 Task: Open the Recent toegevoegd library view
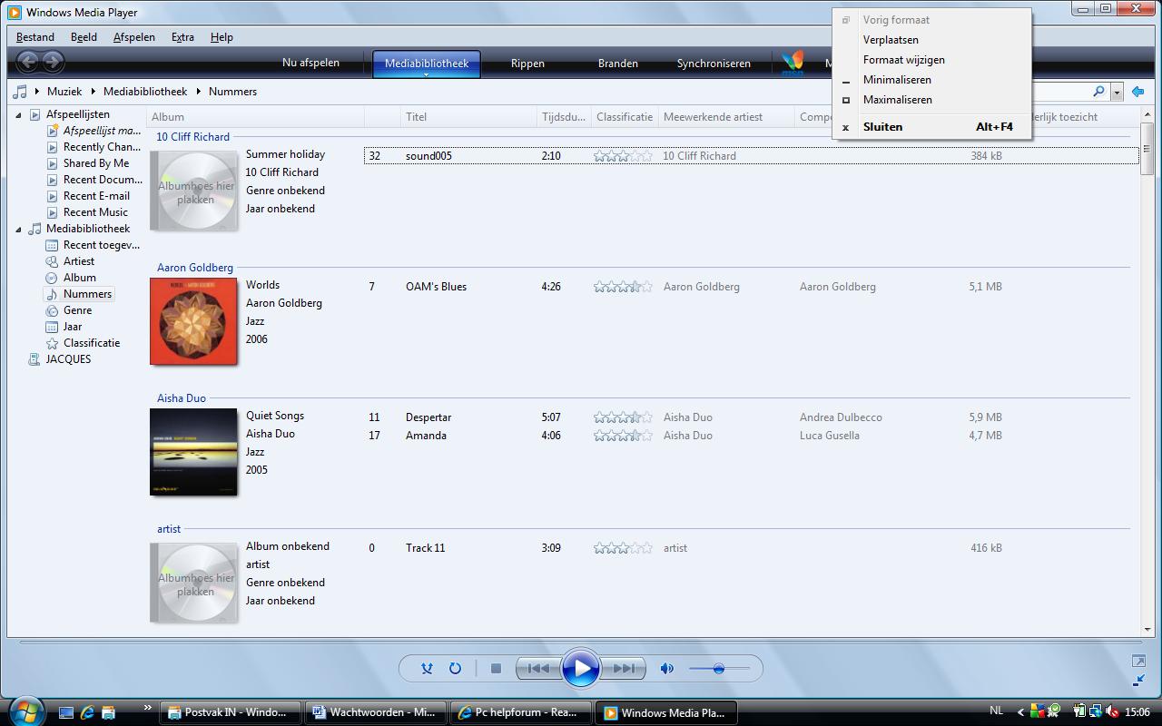click(x=93, y=245)
